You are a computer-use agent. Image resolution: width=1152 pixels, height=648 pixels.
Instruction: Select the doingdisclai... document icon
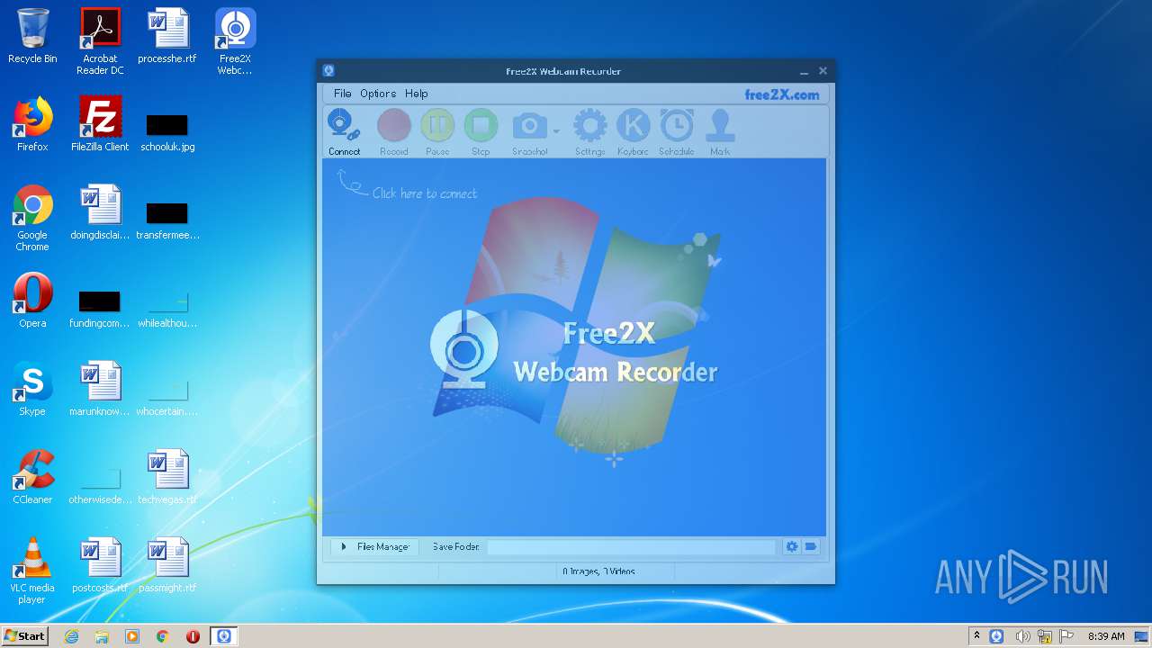pos(100,212)
